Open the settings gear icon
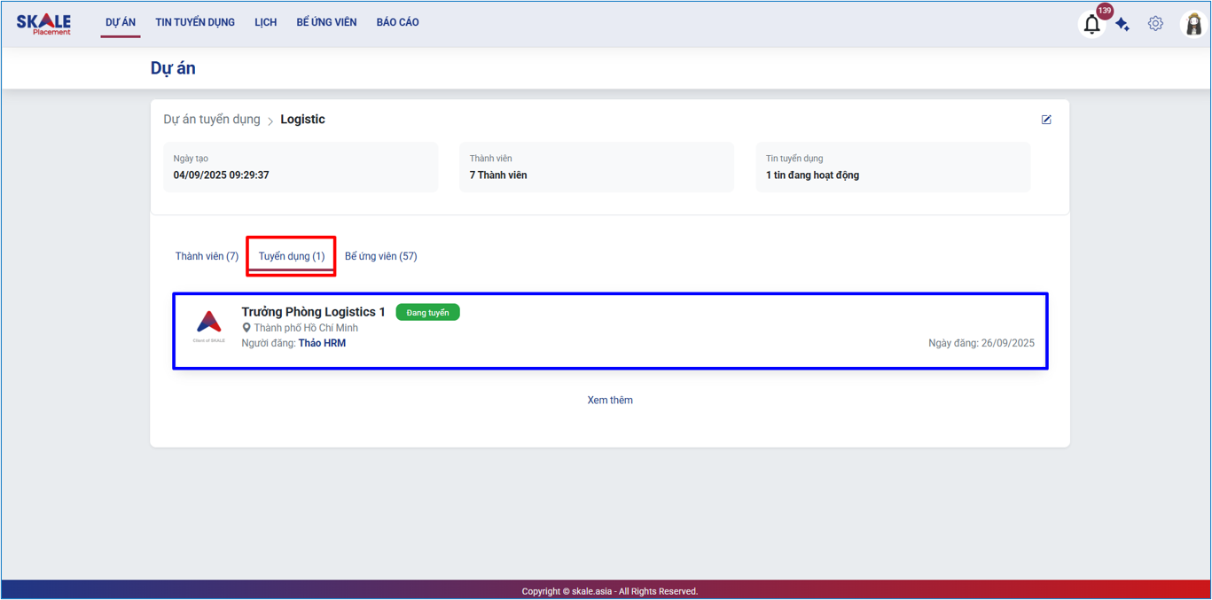This screenshot has width=1212, height=600. [x=1155, y=24]
